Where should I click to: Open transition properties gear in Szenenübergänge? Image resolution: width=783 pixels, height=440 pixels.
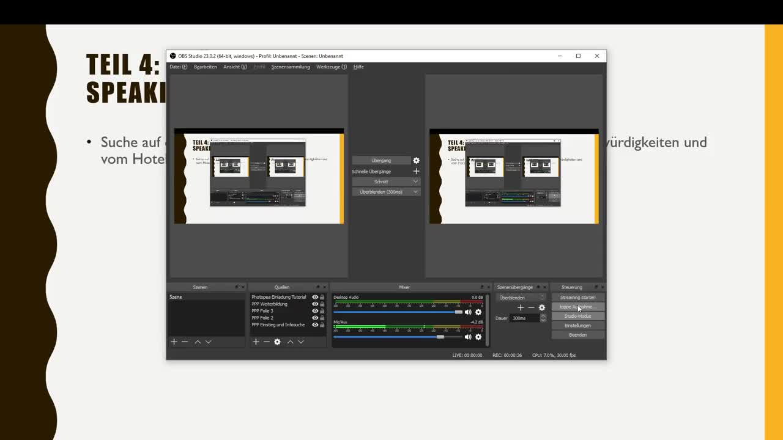pos(541,307)
